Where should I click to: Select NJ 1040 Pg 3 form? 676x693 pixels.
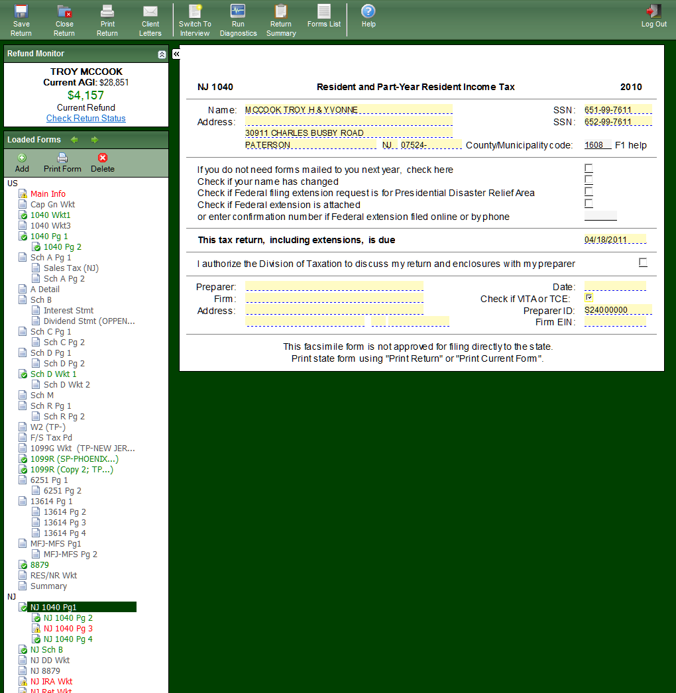(x=68, y=628)
